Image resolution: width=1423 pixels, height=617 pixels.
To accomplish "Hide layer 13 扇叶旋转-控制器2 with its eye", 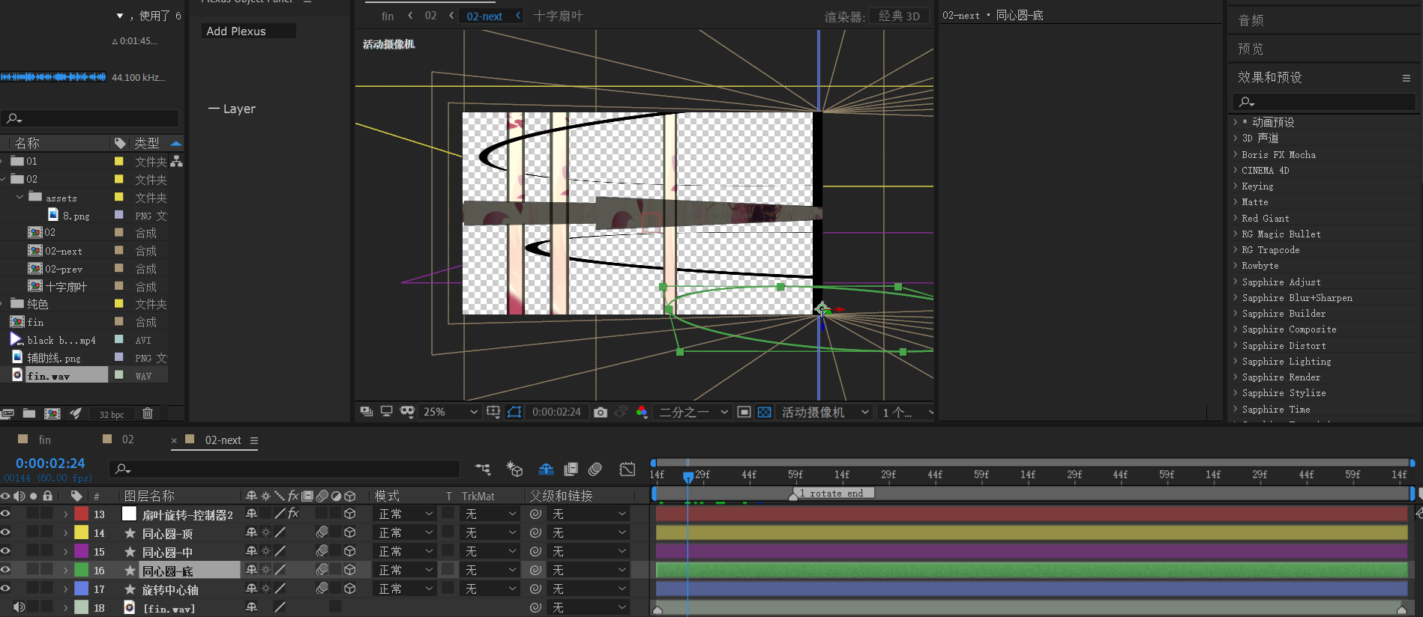I will click(x=5, y=514).
